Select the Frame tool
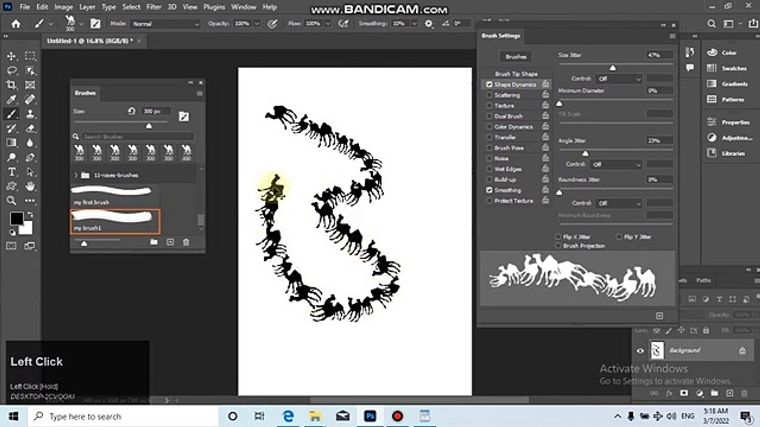The image size is (760, 427). (x=30, y=85)
